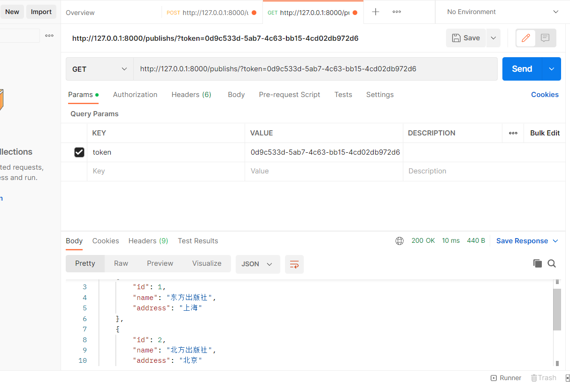Switch response view to Preview

tap(160, 263)
